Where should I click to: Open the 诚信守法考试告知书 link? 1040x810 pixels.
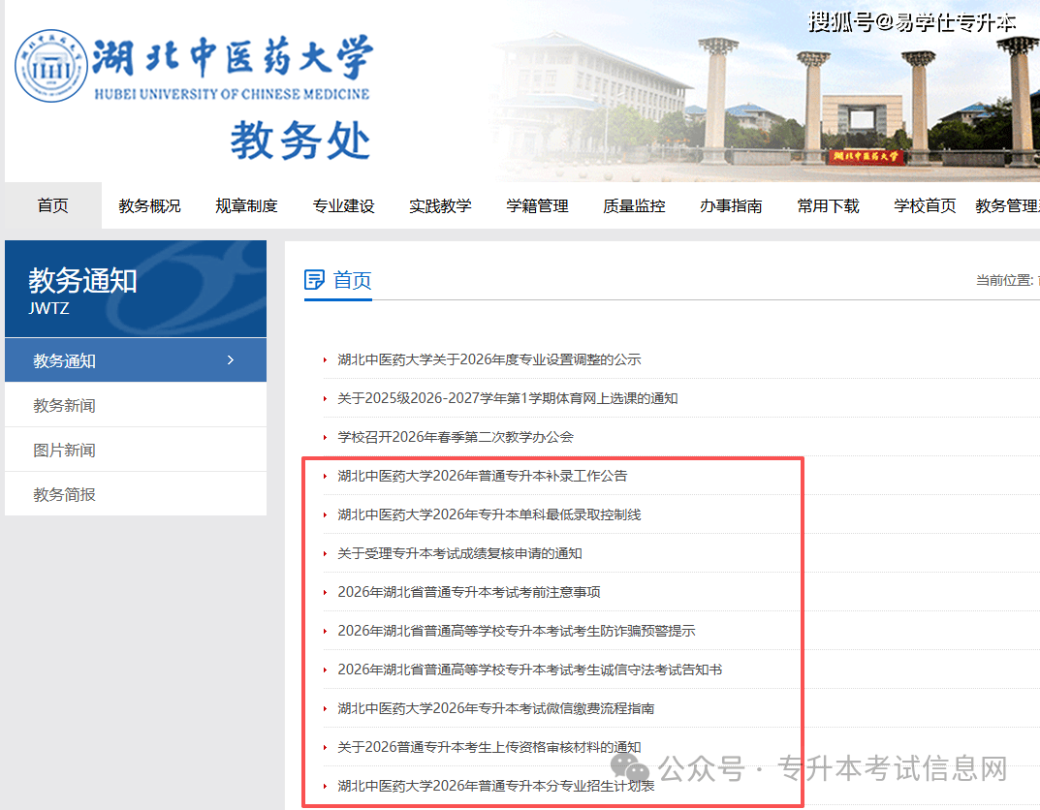click(530, 670)
